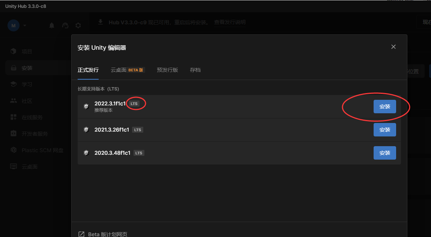The image size is (431, 237).
Task: Click the user avatar M
Action: click(14, 25)
